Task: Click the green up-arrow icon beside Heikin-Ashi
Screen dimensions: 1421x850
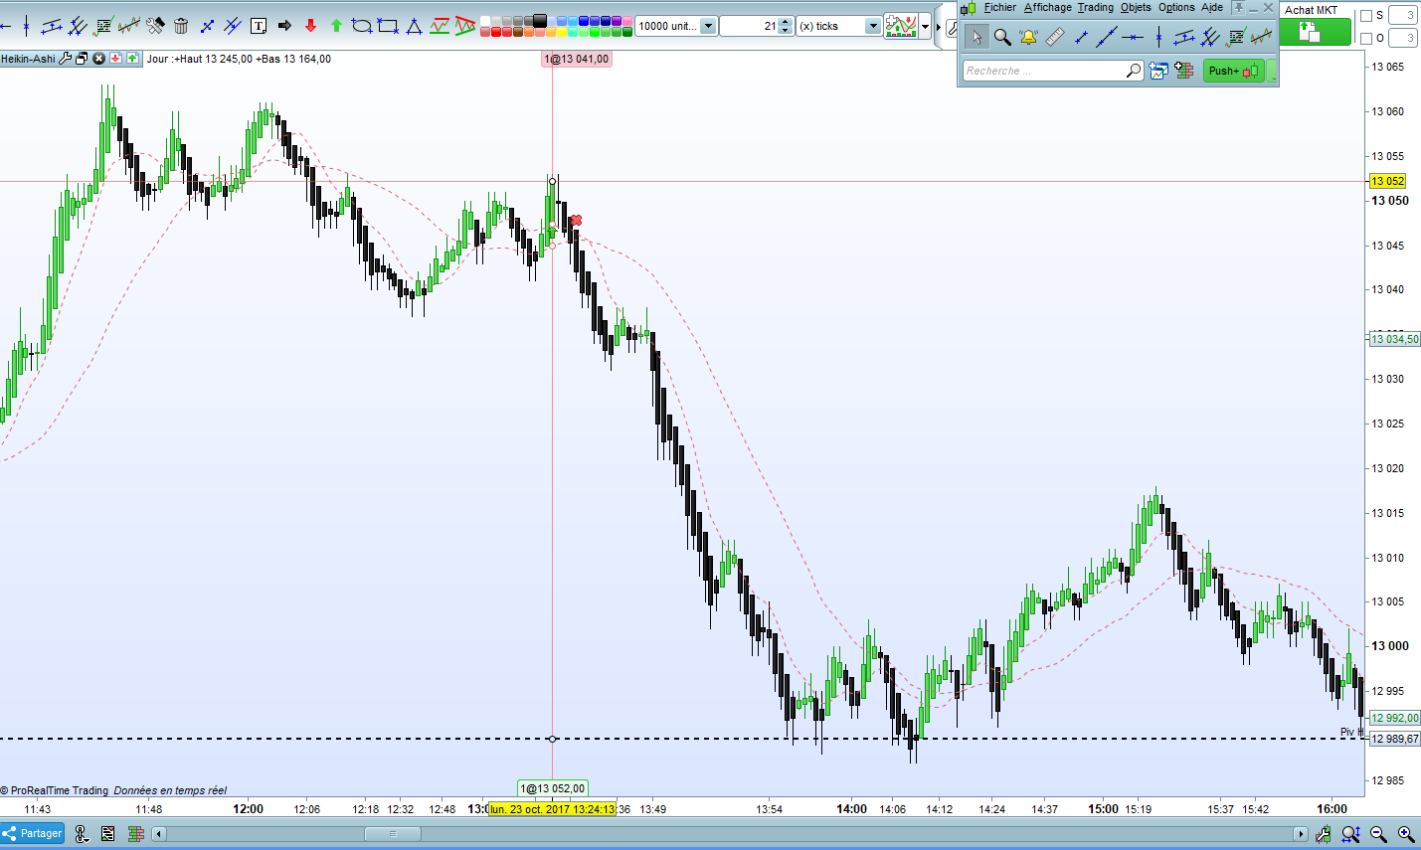Action: click(x=132, y=59)
